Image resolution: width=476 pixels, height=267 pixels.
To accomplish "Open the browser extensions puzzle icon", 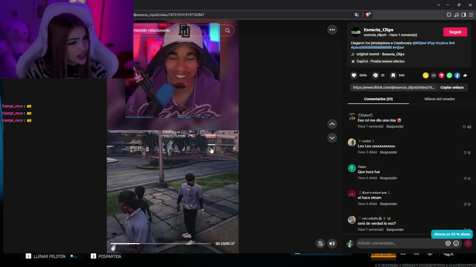I will 449,15.
